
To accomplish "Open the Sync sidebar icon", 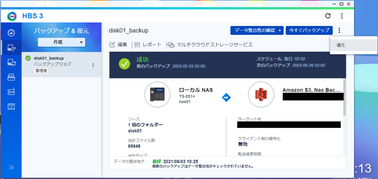I will pos(11,62).
